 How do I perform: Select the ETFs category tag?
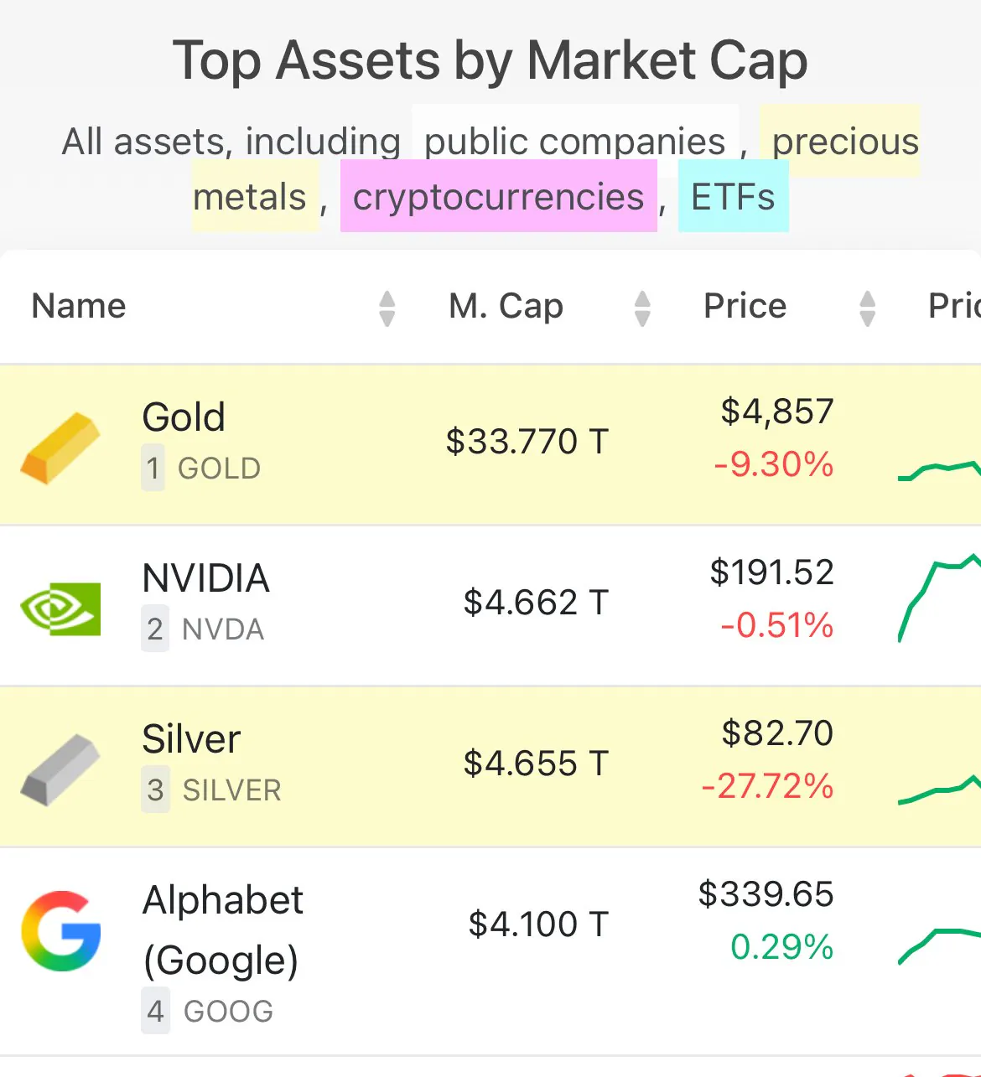click(733, 197)
